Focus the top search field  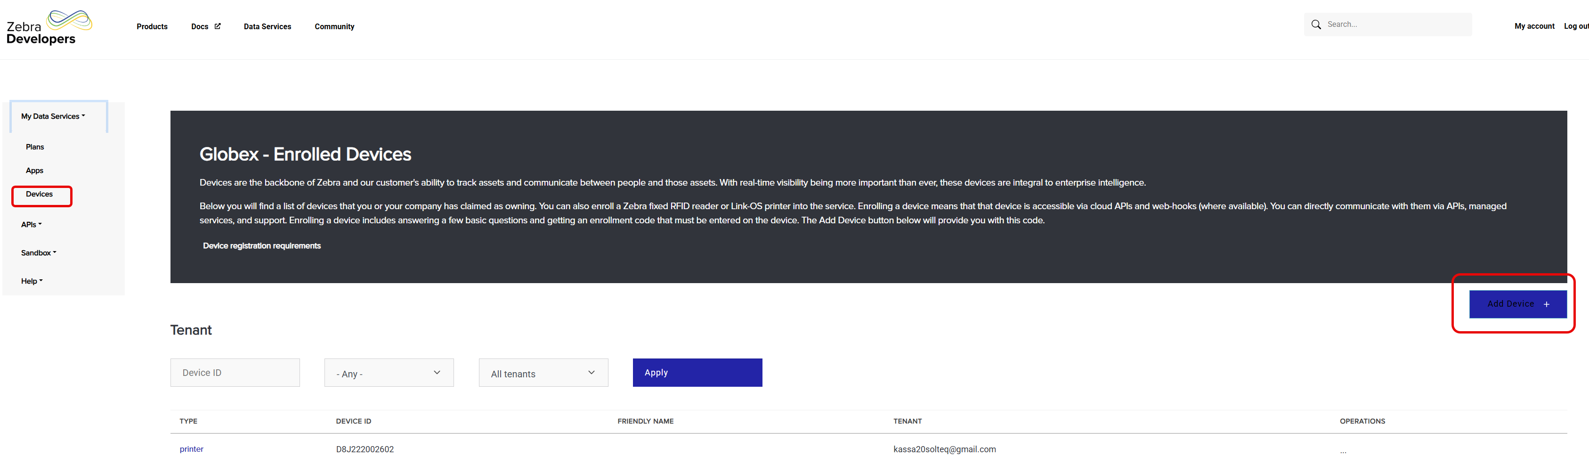tap(1395, 24)
